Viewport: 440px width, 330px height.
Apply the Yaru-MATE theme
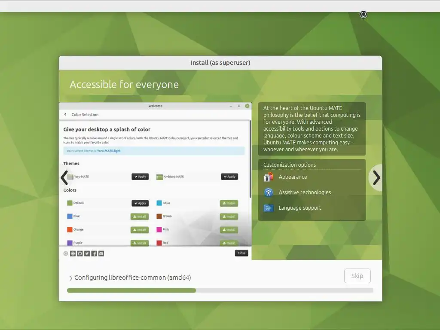point(140,177)
